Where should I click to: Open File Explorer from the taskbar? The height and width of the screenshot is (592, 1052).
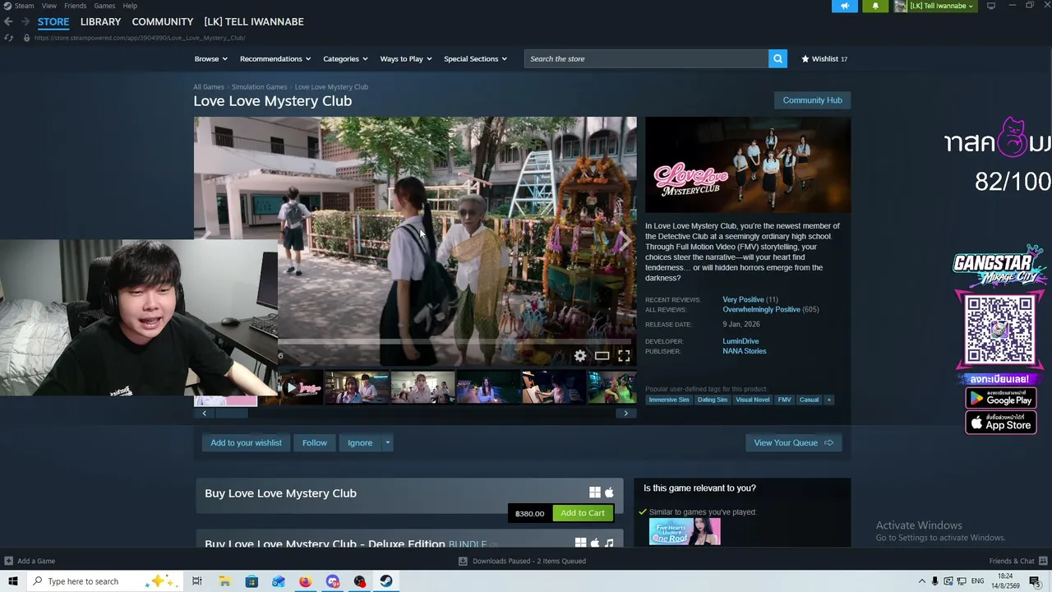coord(224,581)
